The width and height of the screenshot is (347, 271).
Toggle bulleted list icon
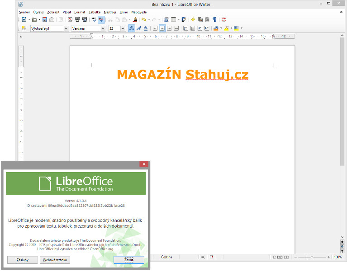(193, 28)
